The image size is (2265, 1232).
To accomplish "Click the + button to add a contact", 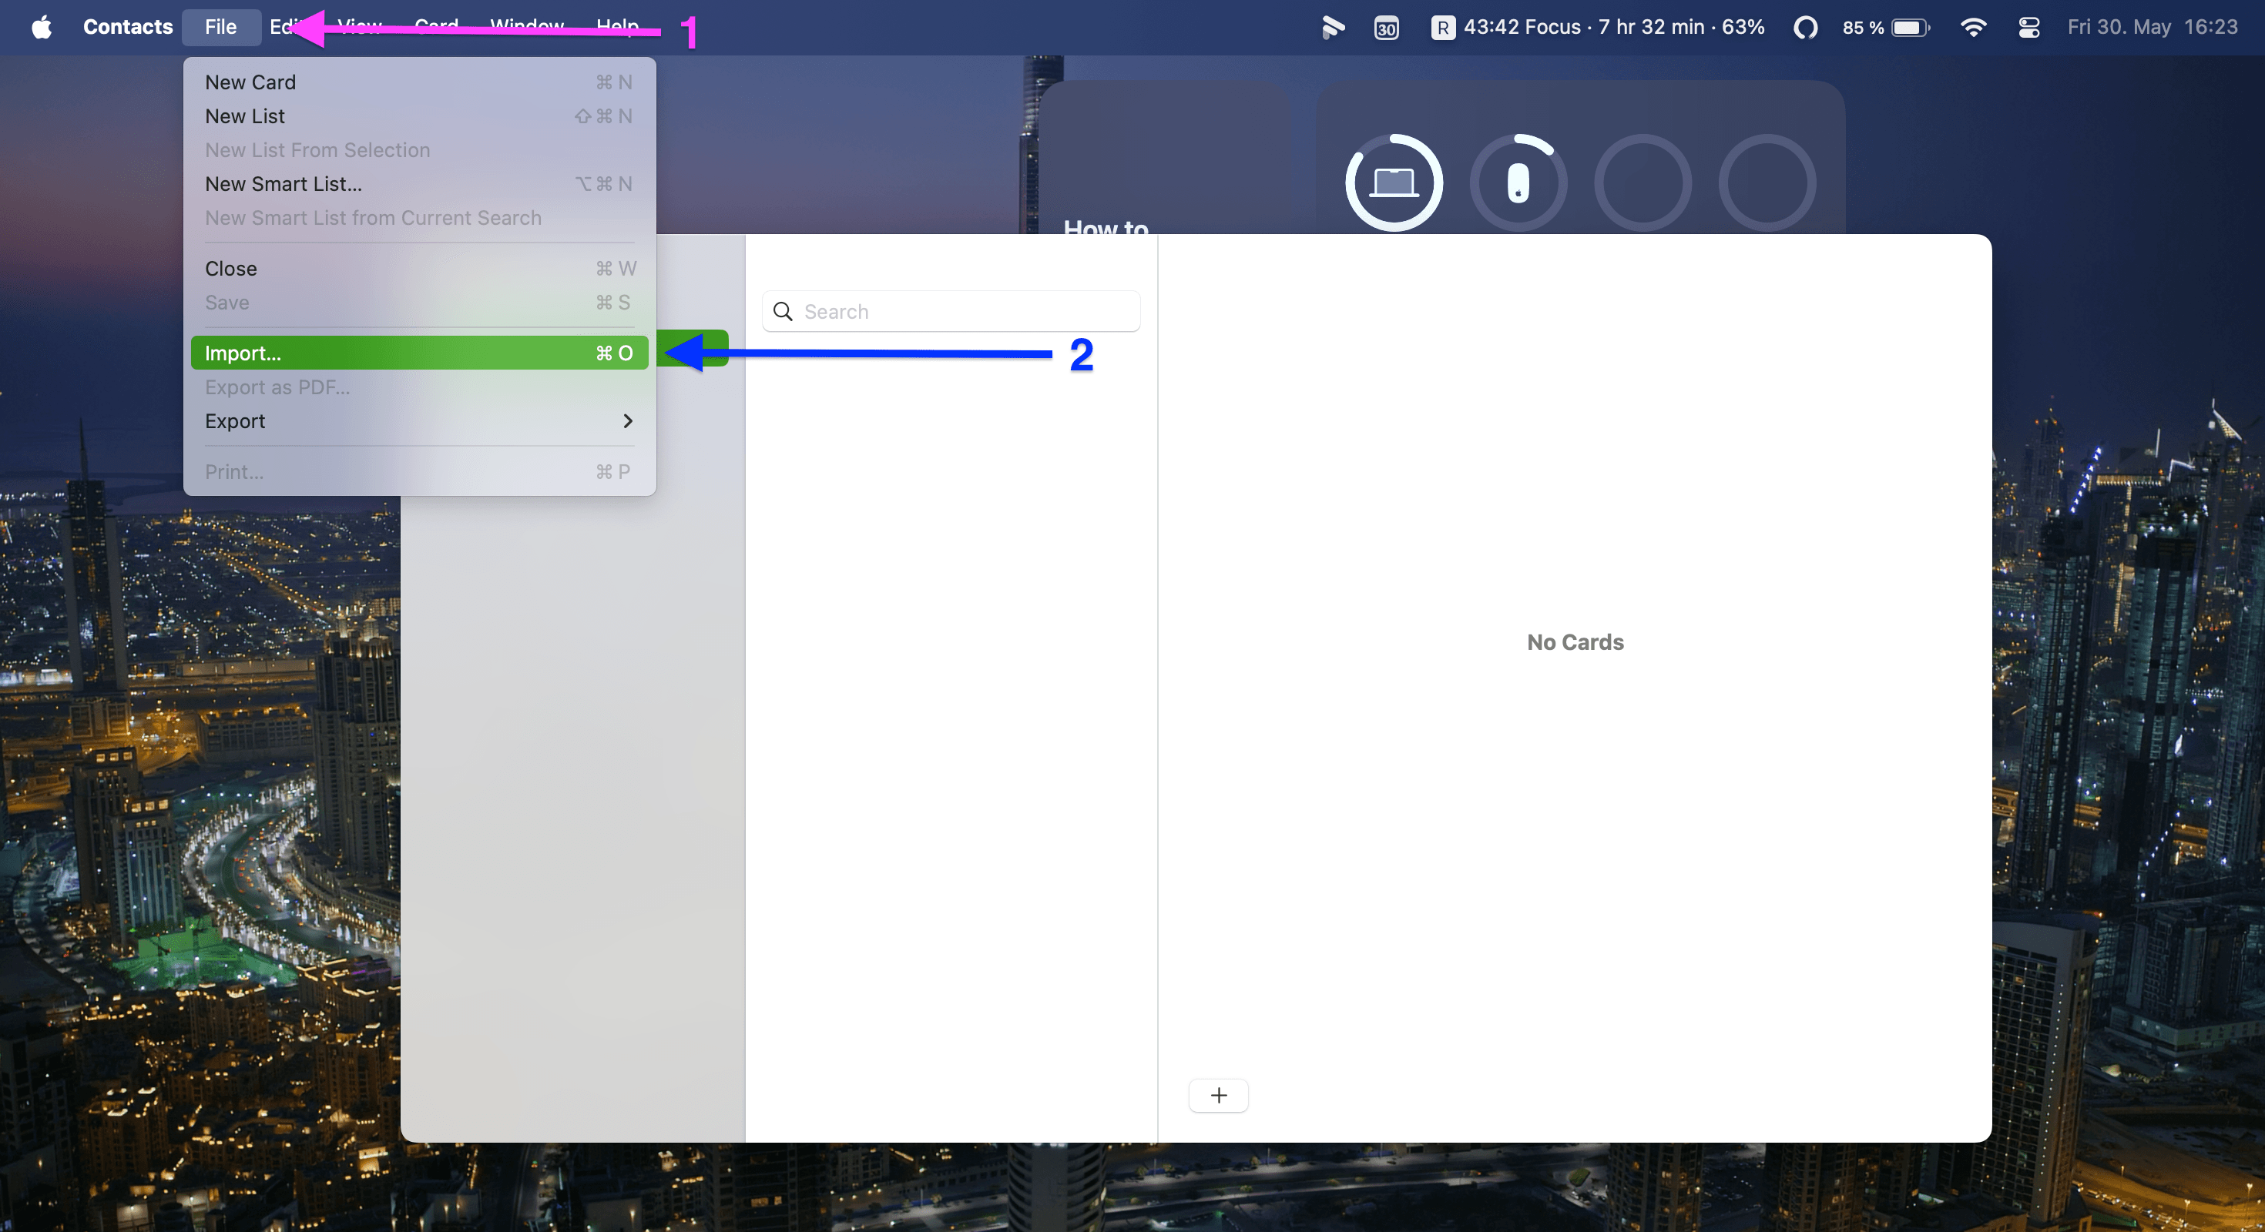I will click(1218, 1095).
